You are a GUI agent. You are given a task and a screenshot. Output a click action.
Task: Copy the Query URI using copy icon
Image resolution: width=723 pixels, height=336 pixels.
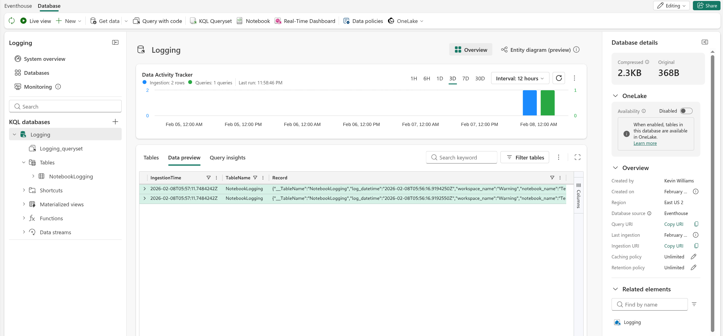696,224
